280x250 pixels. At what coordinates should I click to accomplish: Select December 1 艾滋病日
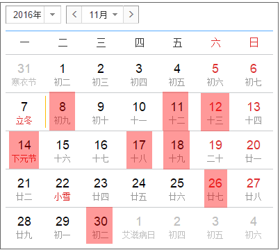pyautogui.click(x=139, y=227)
